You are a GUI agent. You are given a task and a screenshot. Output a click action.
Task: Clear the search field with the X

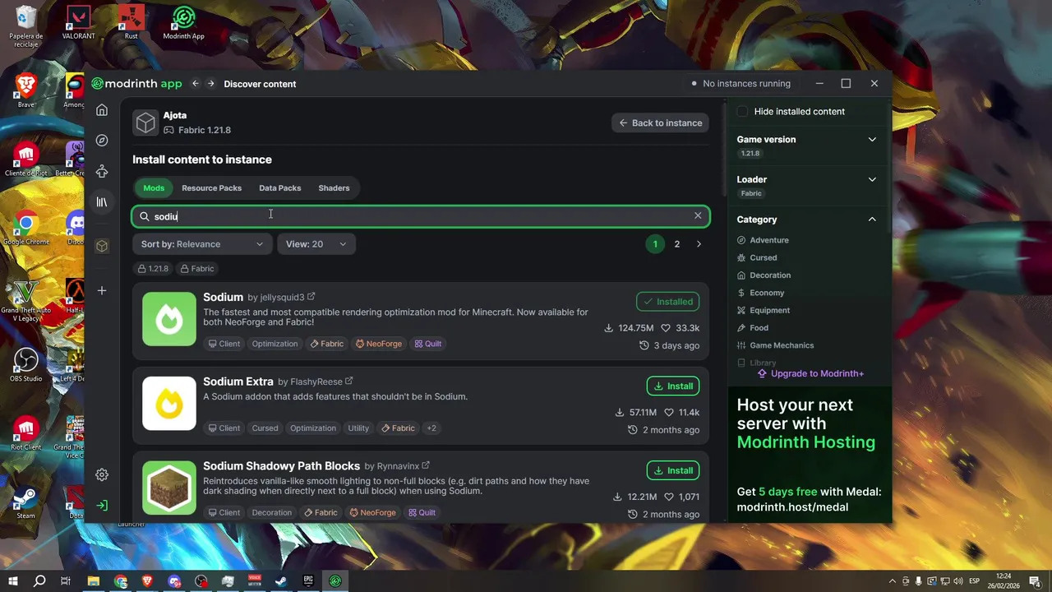(698, 215)
